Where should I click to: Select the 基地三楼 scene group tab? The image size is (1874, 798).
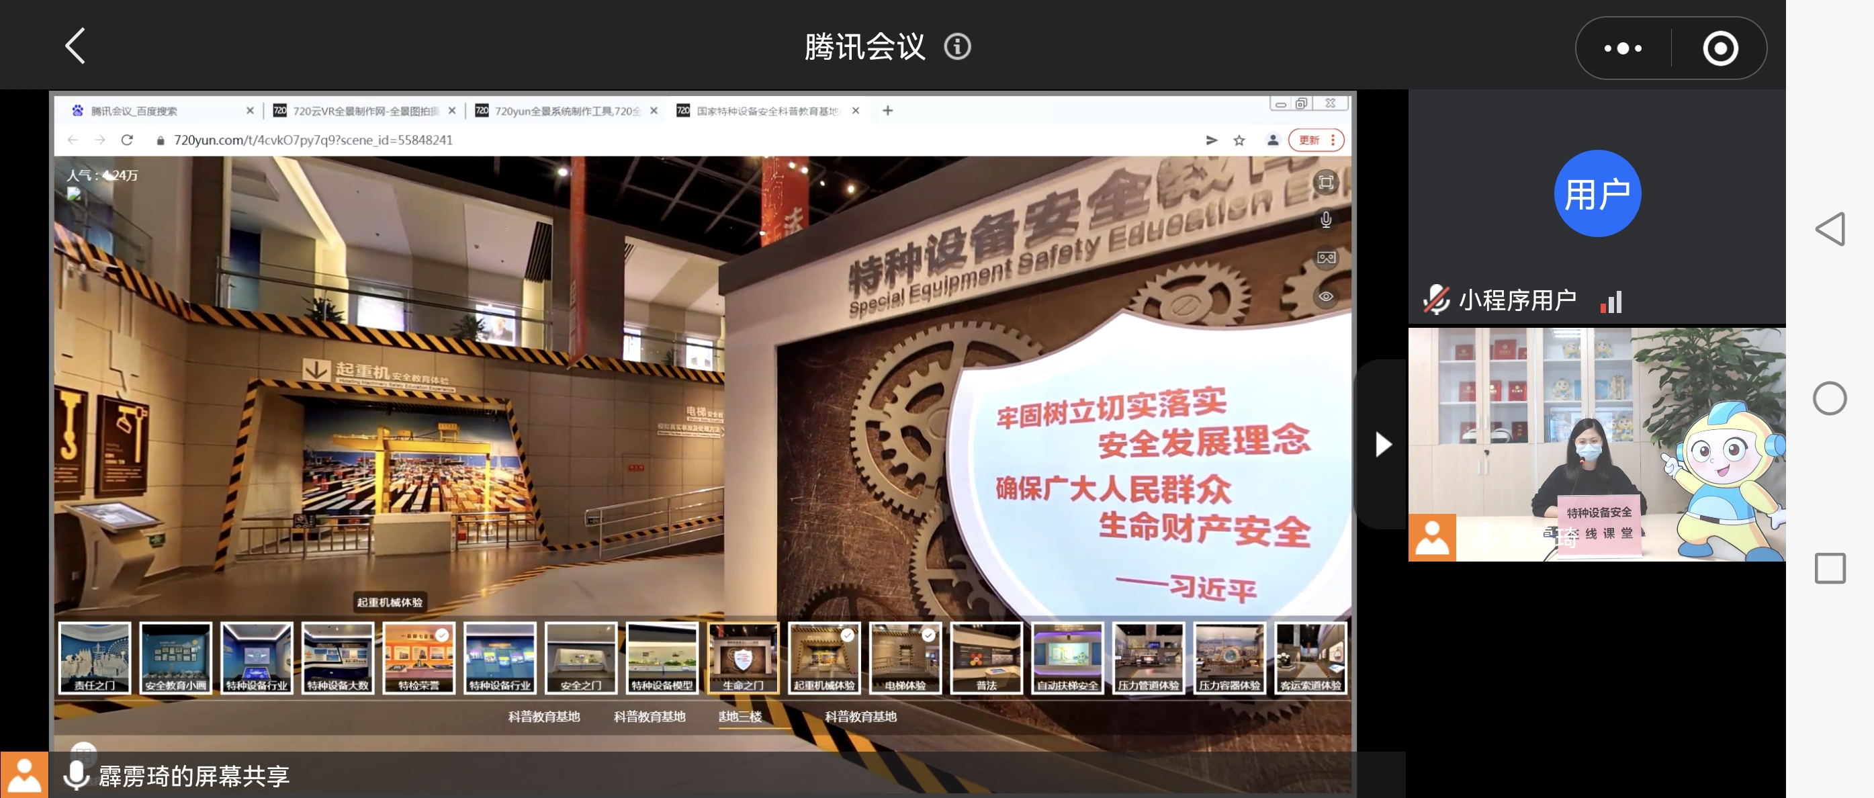740,717
